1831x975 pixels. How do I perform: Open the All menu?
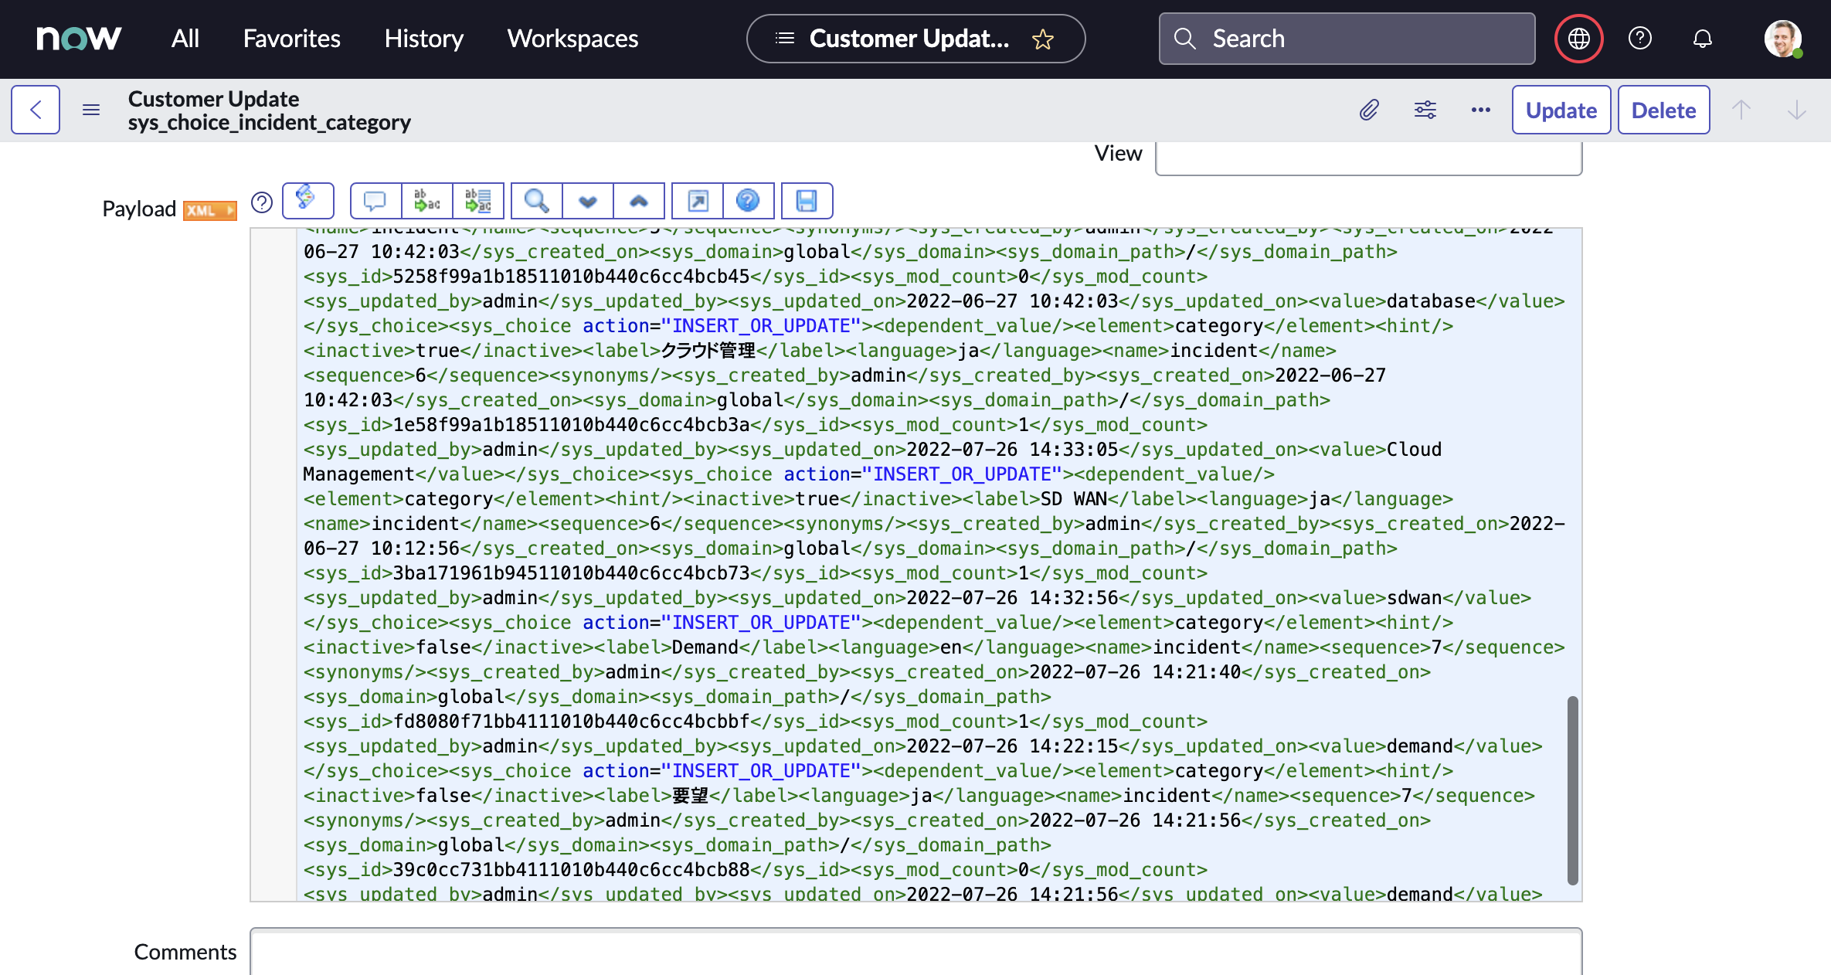click(x=185, y=39)
